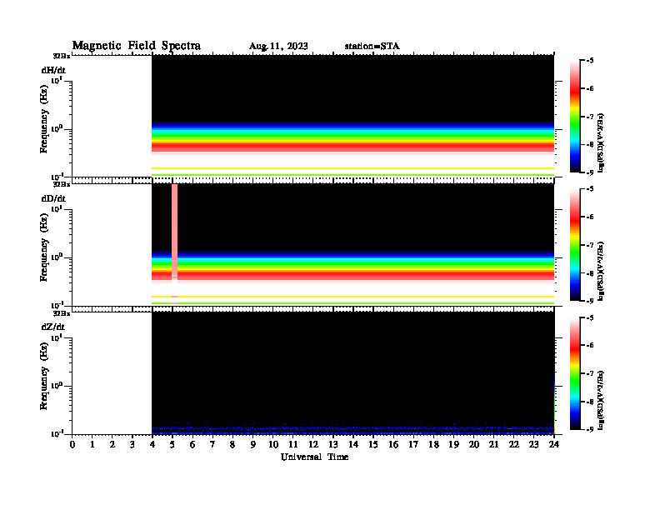Click hour tick "2" on the time axis
Screen dimensions: 660x510
tap(112, 444)
